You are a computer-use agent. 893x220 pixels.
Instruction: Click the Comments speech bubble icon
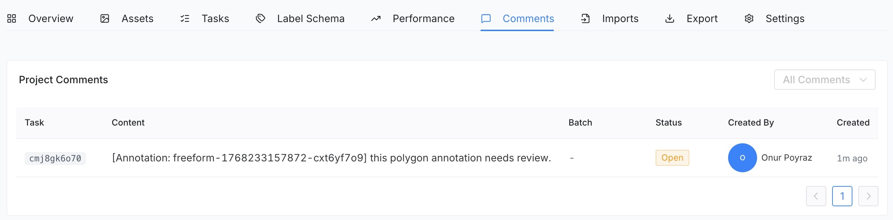(486, 18)
